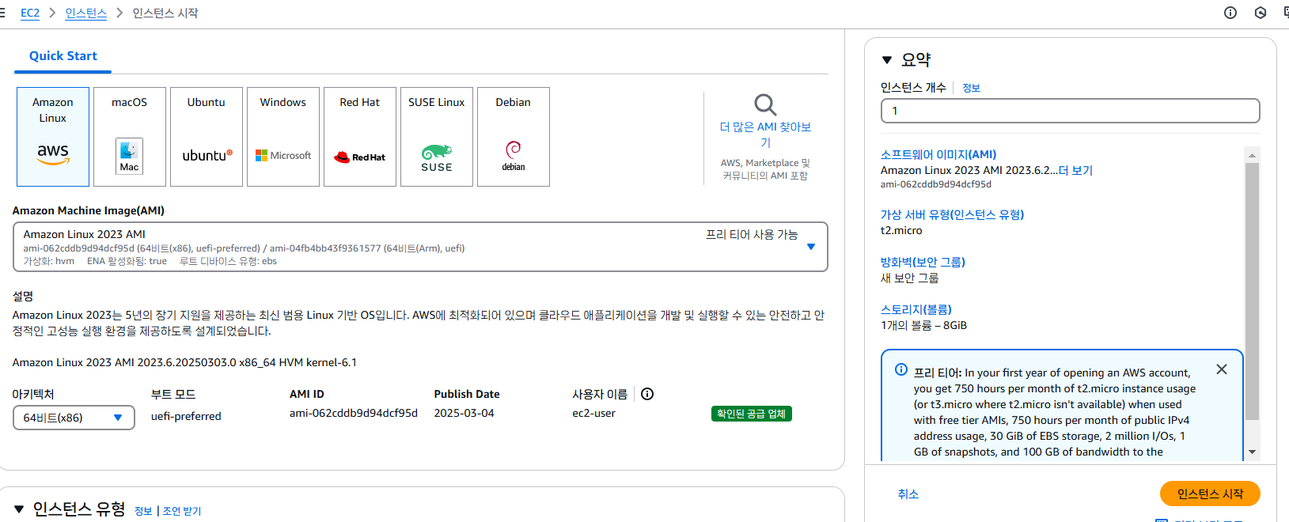Choose the Ubuntu quick start tile

(207, 137)
